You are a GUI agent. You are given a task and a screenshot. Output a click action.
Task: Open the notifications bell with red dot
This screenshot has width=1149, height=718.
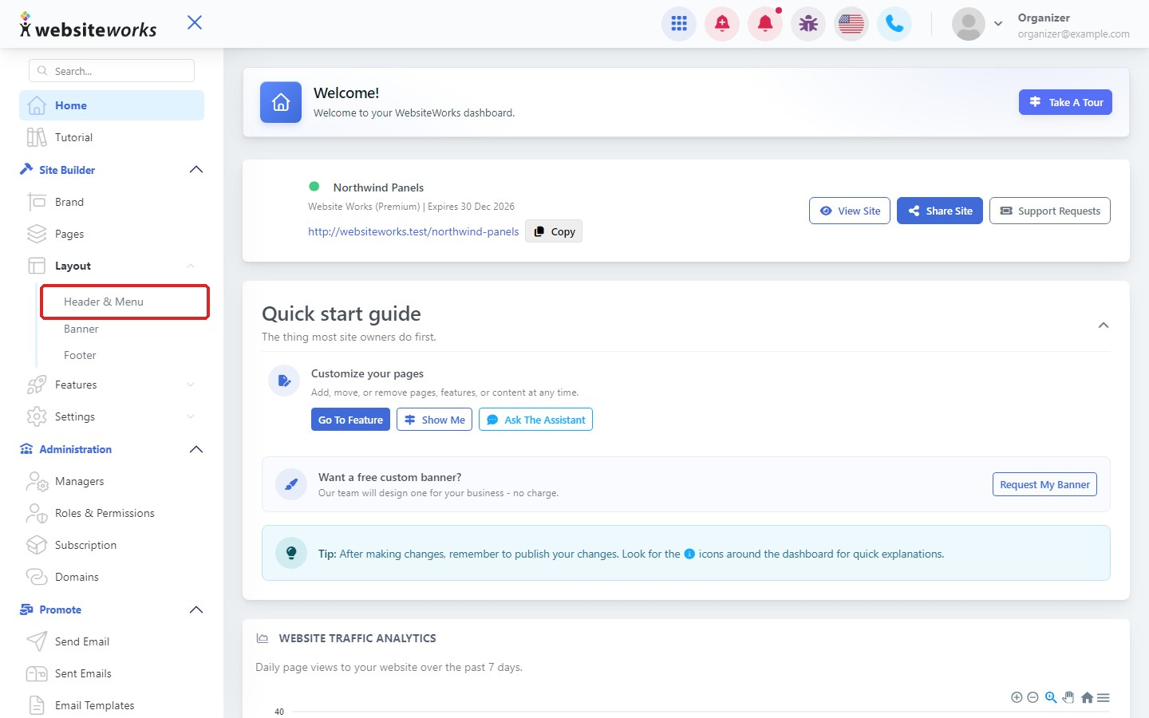pyautogui.click(x=765, y=24)
